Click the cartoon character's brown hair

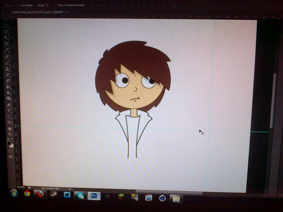(137, 57)
